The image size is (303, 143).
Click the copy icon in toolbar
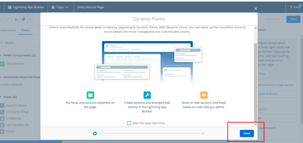point(23,19)
